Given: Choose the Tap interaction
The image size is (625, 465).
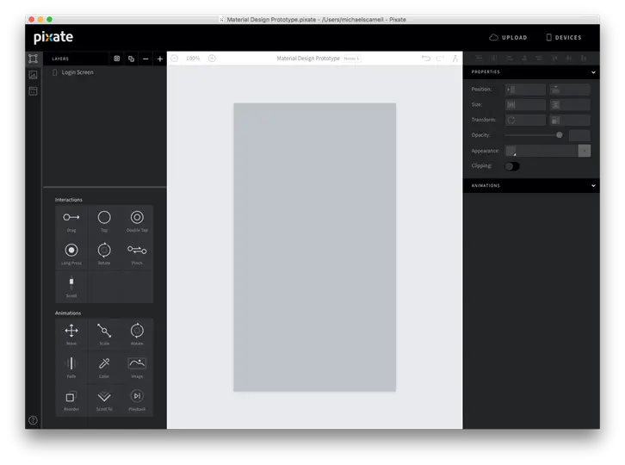Looking at the screenshot, I should point(104,221).
